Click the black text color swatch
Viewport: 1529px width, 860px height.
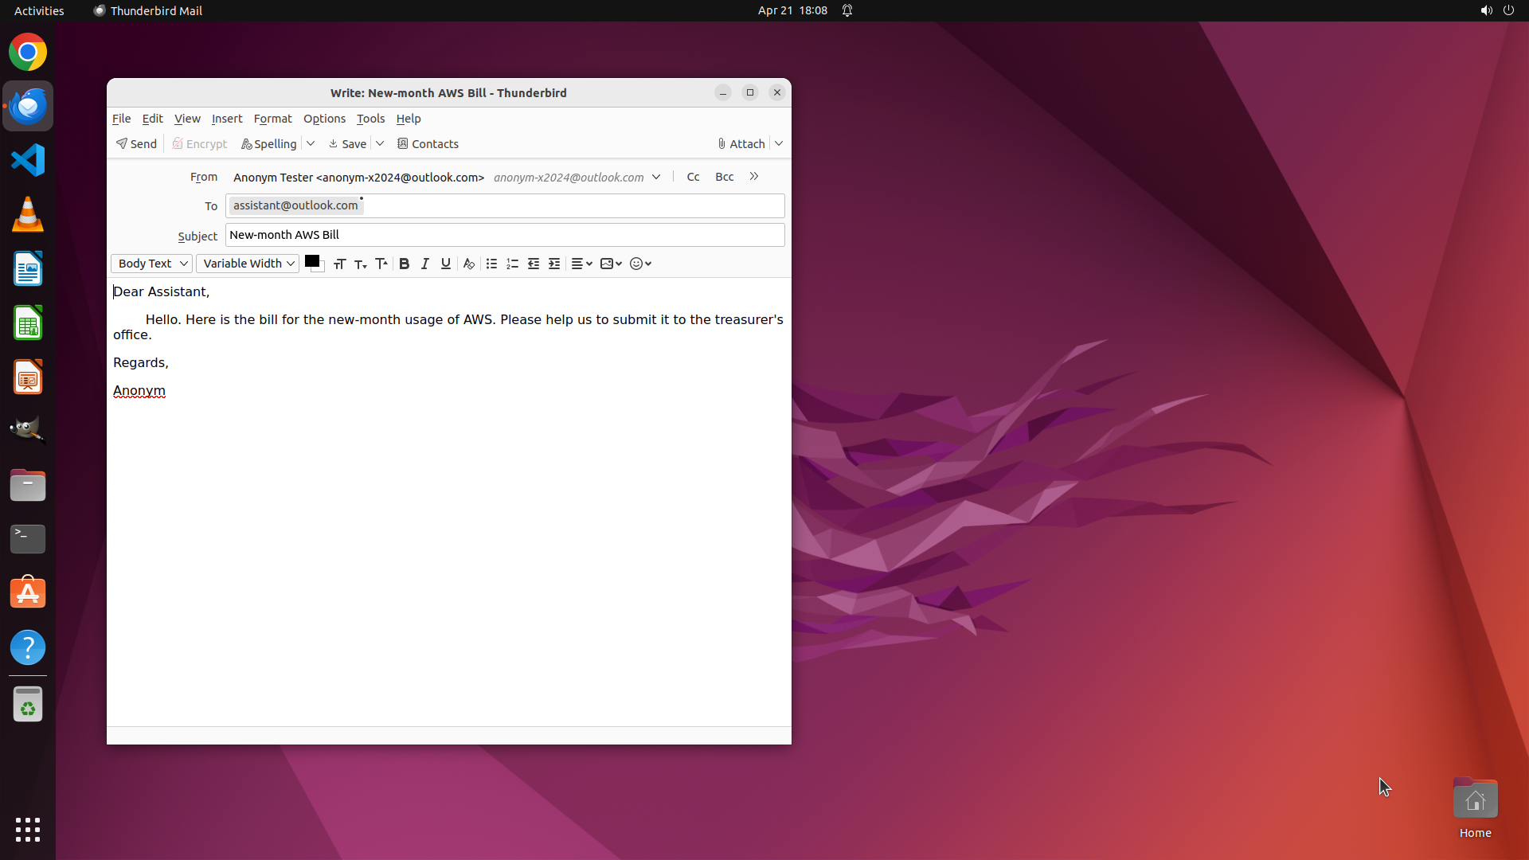point(311,261)
